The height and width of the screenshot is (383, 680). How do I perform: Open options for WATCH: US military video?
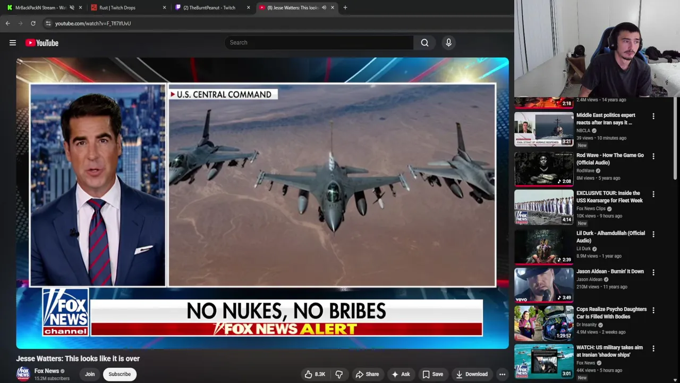(653, 348)
